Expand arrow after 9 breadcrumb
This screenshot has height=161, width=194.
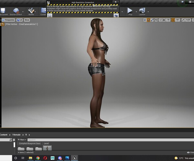pyautogui.click(x=29, y=135)
